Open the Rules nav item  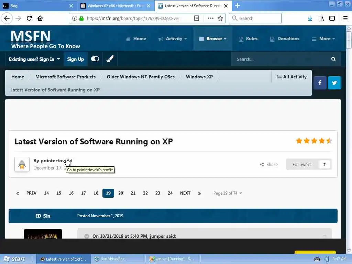point(248,38)
